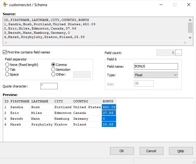Click the United States cell in Preview

click(x=87, y=107)
